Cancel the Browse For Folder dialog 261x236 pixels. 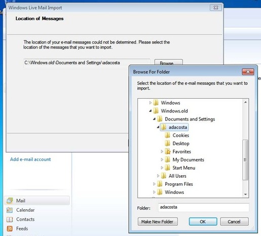click(x=234, y=221)
